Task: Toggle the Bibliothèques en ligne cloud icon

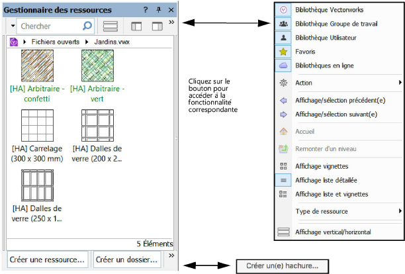Action: click(x=283, y=66)
